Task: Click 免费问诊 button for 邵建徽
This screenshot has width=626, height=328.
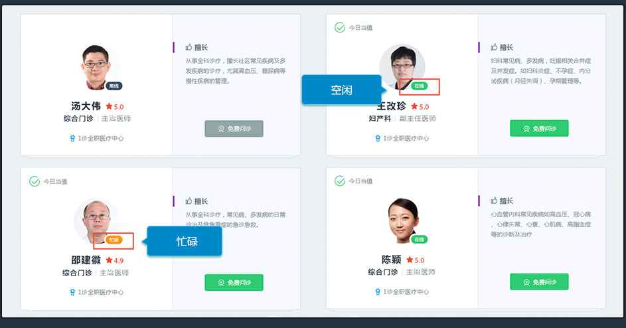Action: [x=234, y=282]
